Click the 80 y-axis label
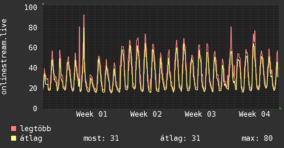284x148 pixels. (x=33, y=28)
